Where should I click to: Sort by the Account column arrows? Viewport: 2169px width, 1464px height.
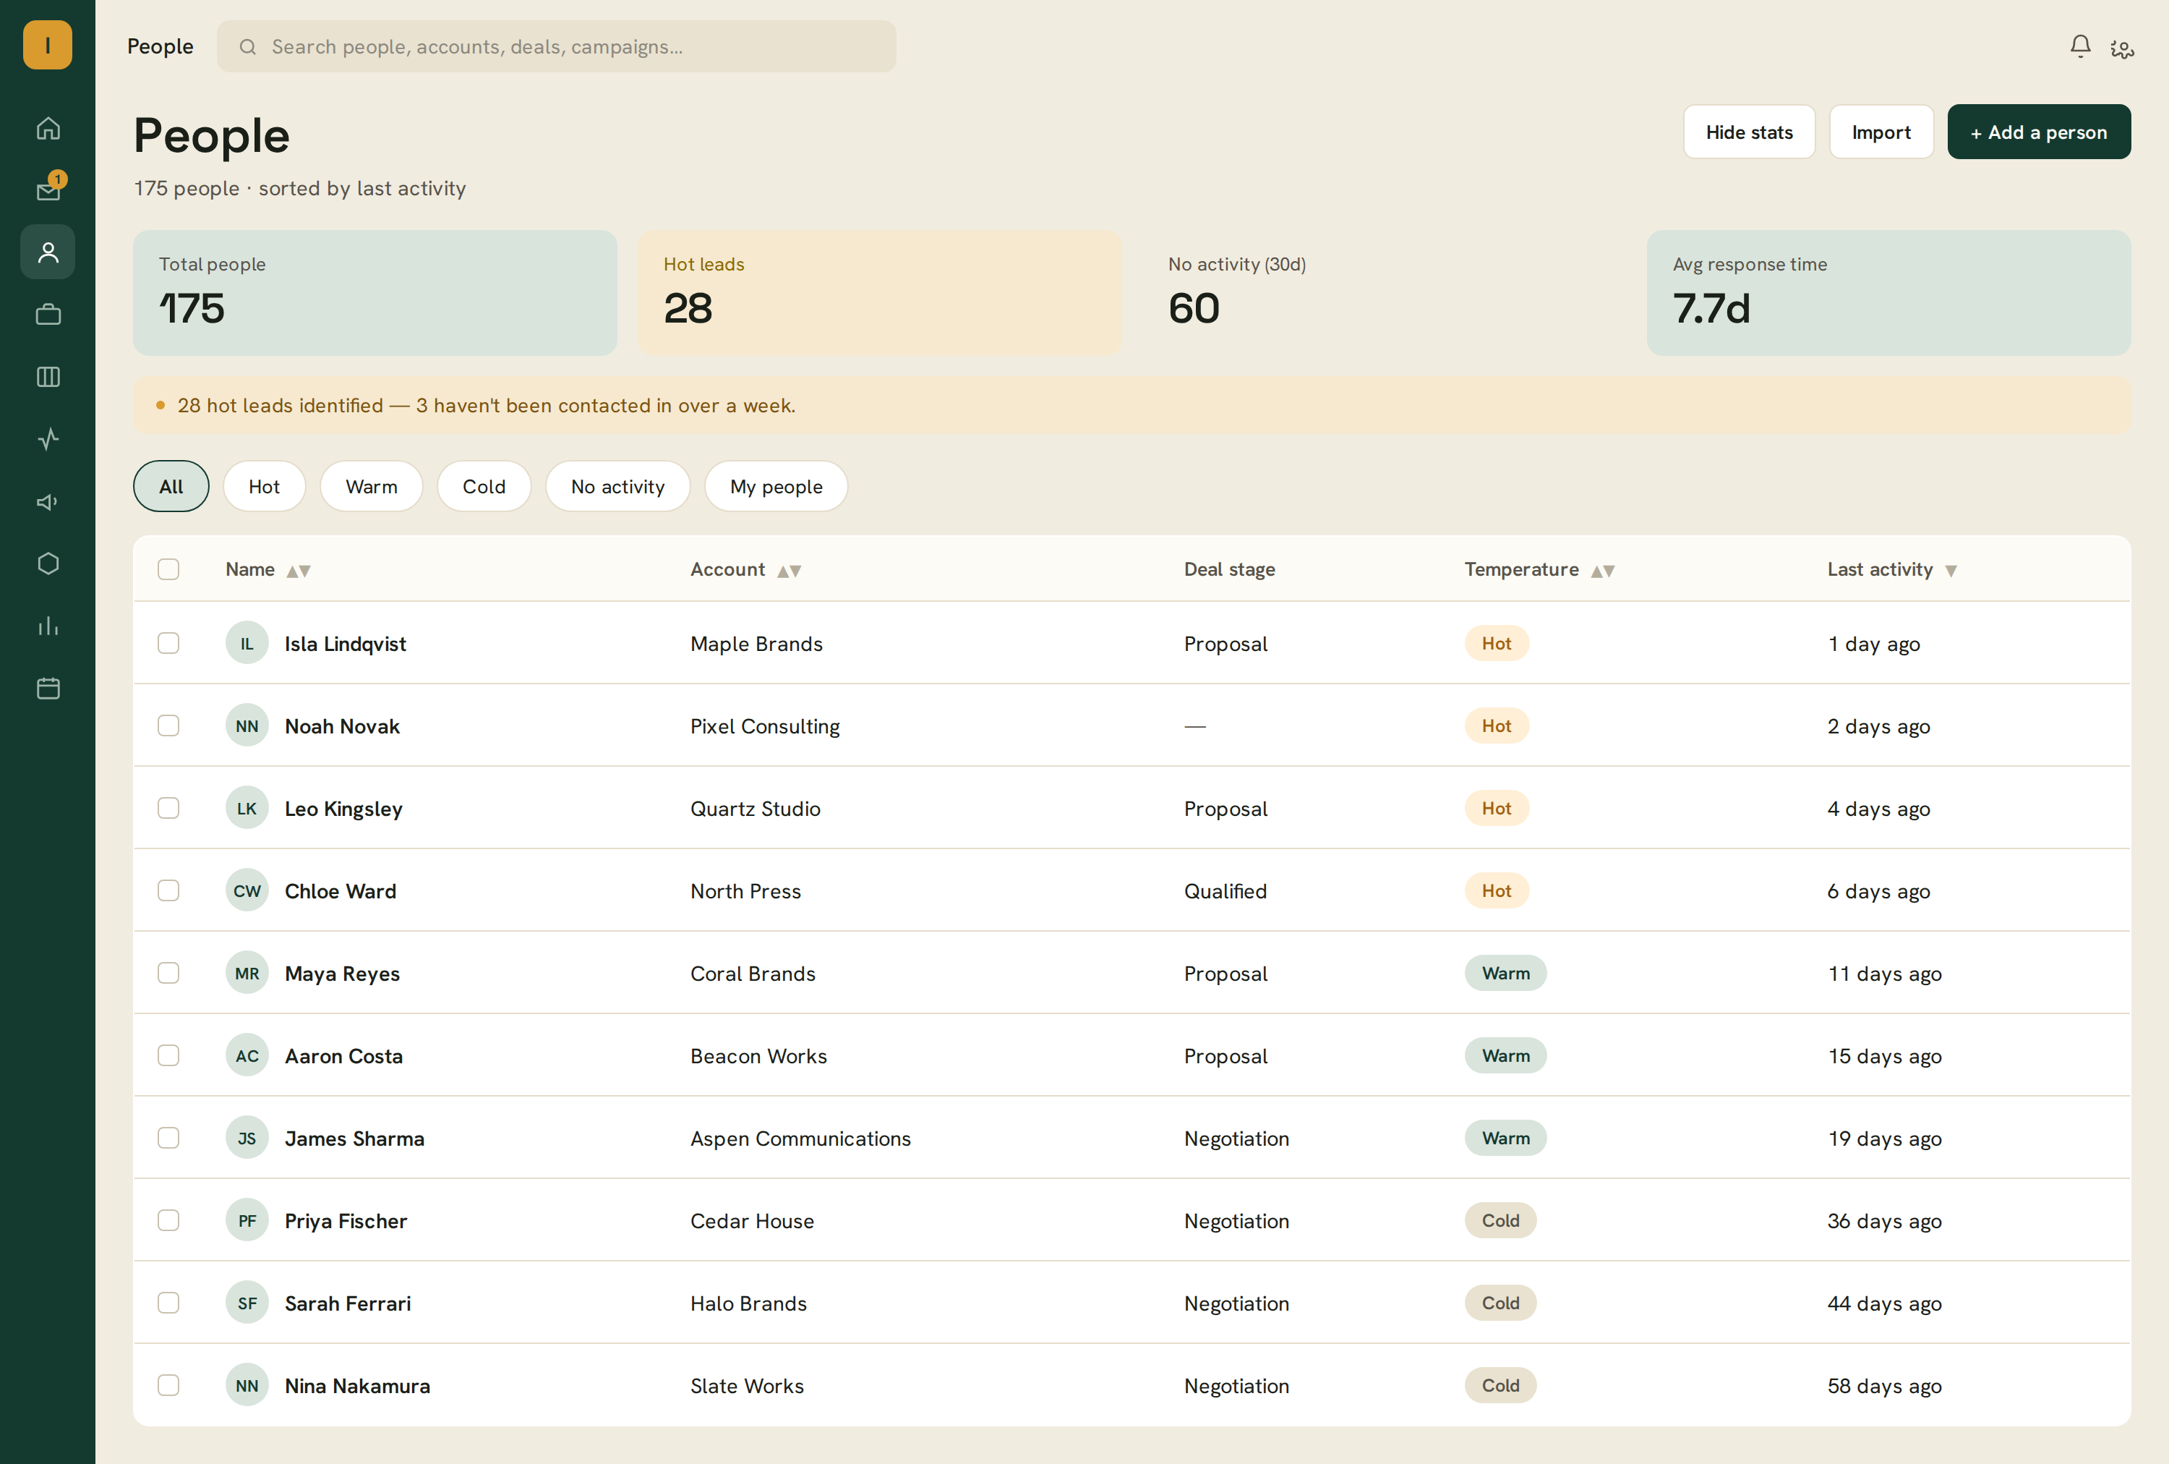[790, 571]
